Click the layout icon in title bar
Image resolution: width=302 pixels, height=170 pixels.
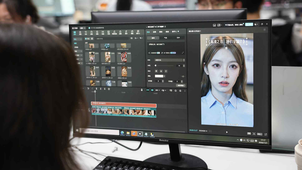[214, 25]
